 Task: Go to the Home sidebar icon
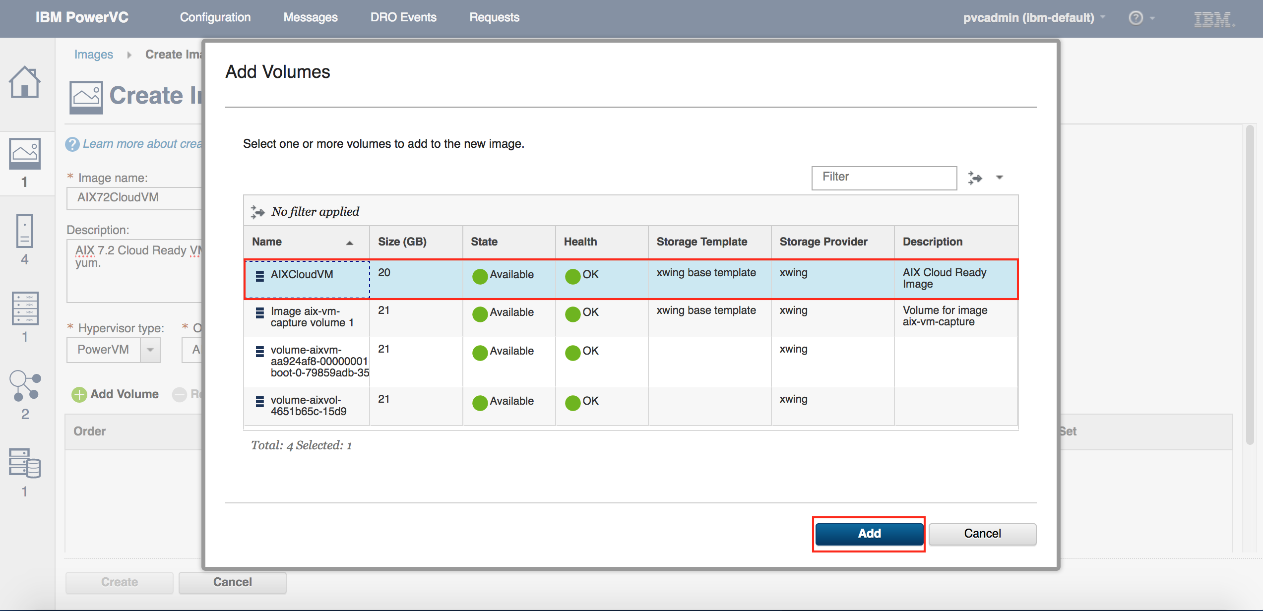click(x=24, y=82)
